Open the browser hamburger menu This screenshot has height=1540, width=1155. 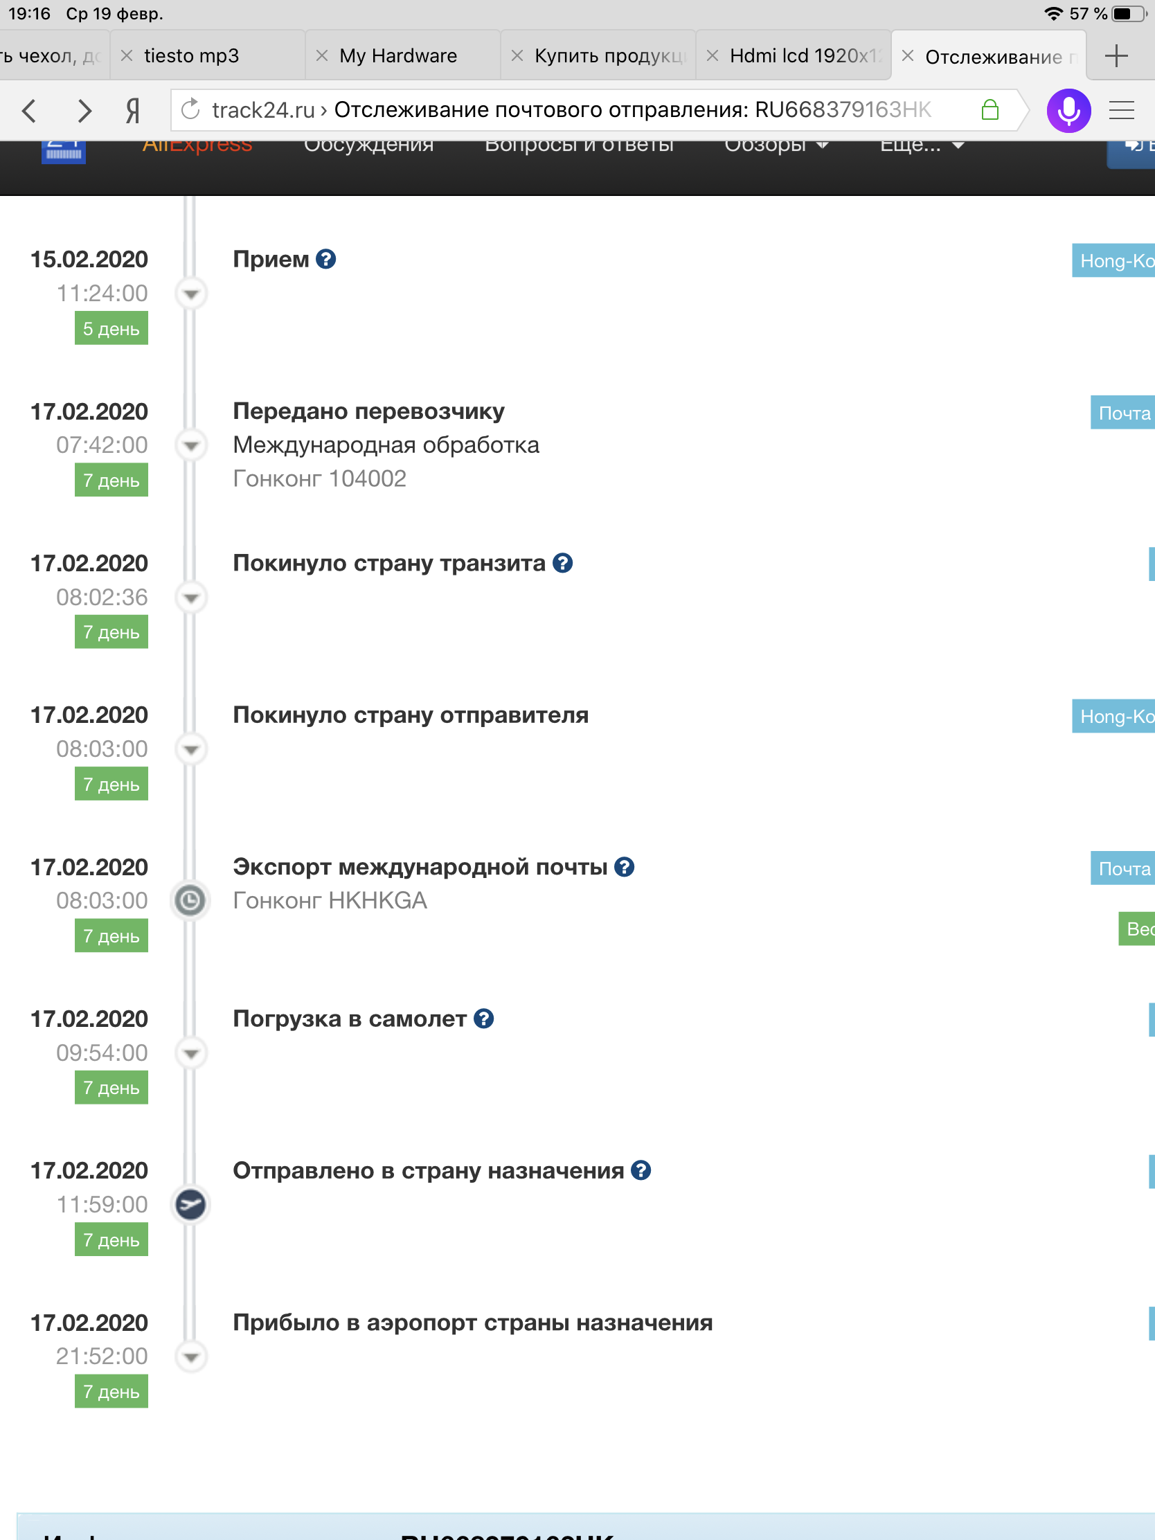pos(1121,110)
